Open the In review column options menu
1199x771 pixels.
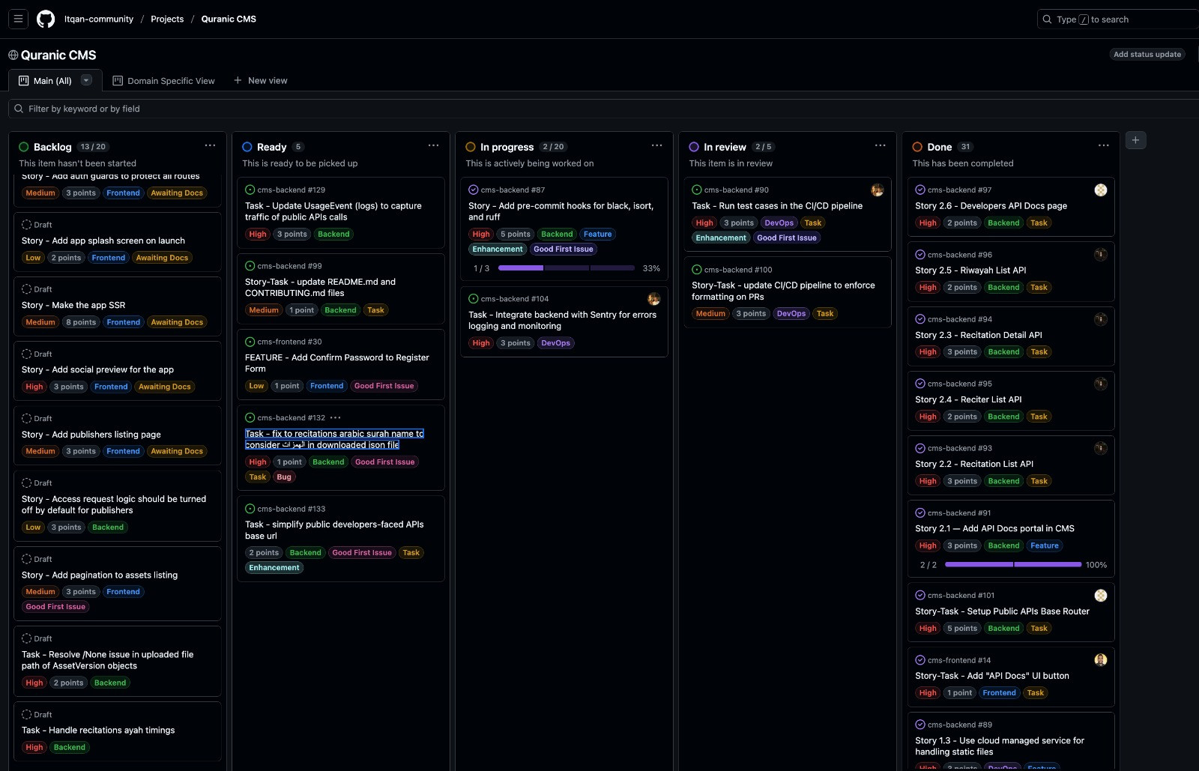[880, 146]
